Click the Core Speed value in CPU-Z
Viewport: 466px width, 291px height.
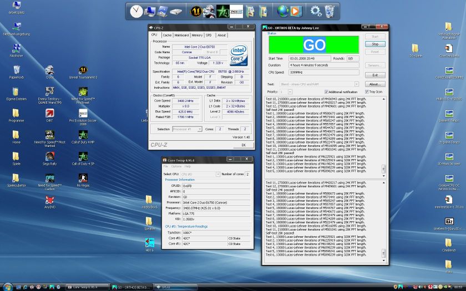(185, 101)
